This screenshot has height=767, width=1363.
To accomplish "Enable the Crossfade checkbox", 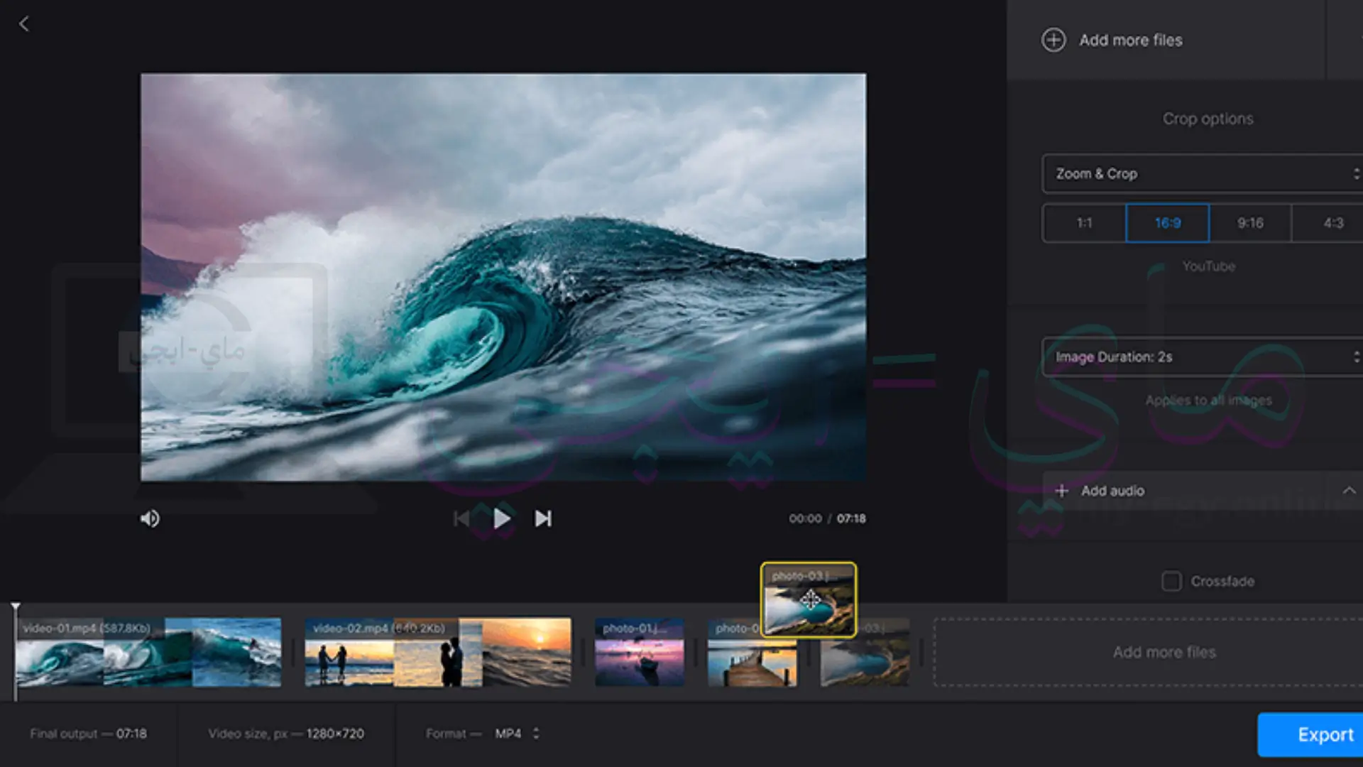I will tap(1171, 581).
